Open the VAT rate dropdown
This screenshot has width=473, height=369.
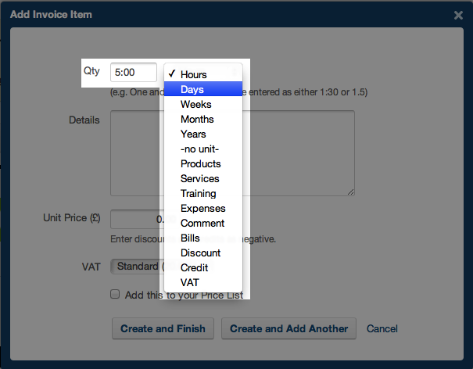pyautogui.click(x=137, y=267)
